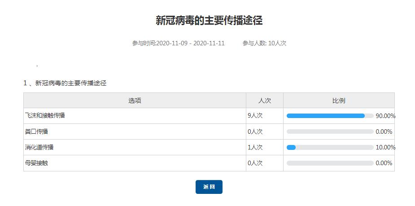Click the empty progress bar for 粪口传播
Viewport: 415px width, 206px height.
[330, 131]
